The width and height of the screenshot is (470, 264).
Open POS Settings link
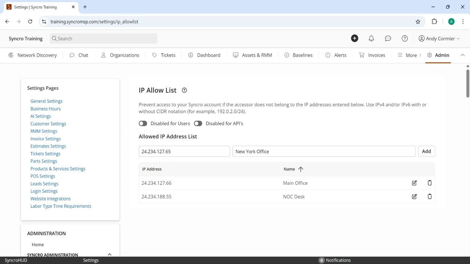(x=43, y=176)
